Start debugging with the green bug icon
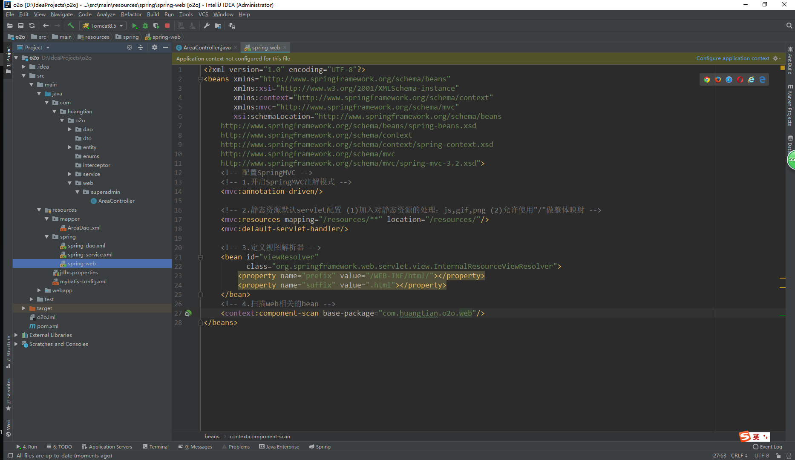This screenshot has height=460, width=795. 145,26
